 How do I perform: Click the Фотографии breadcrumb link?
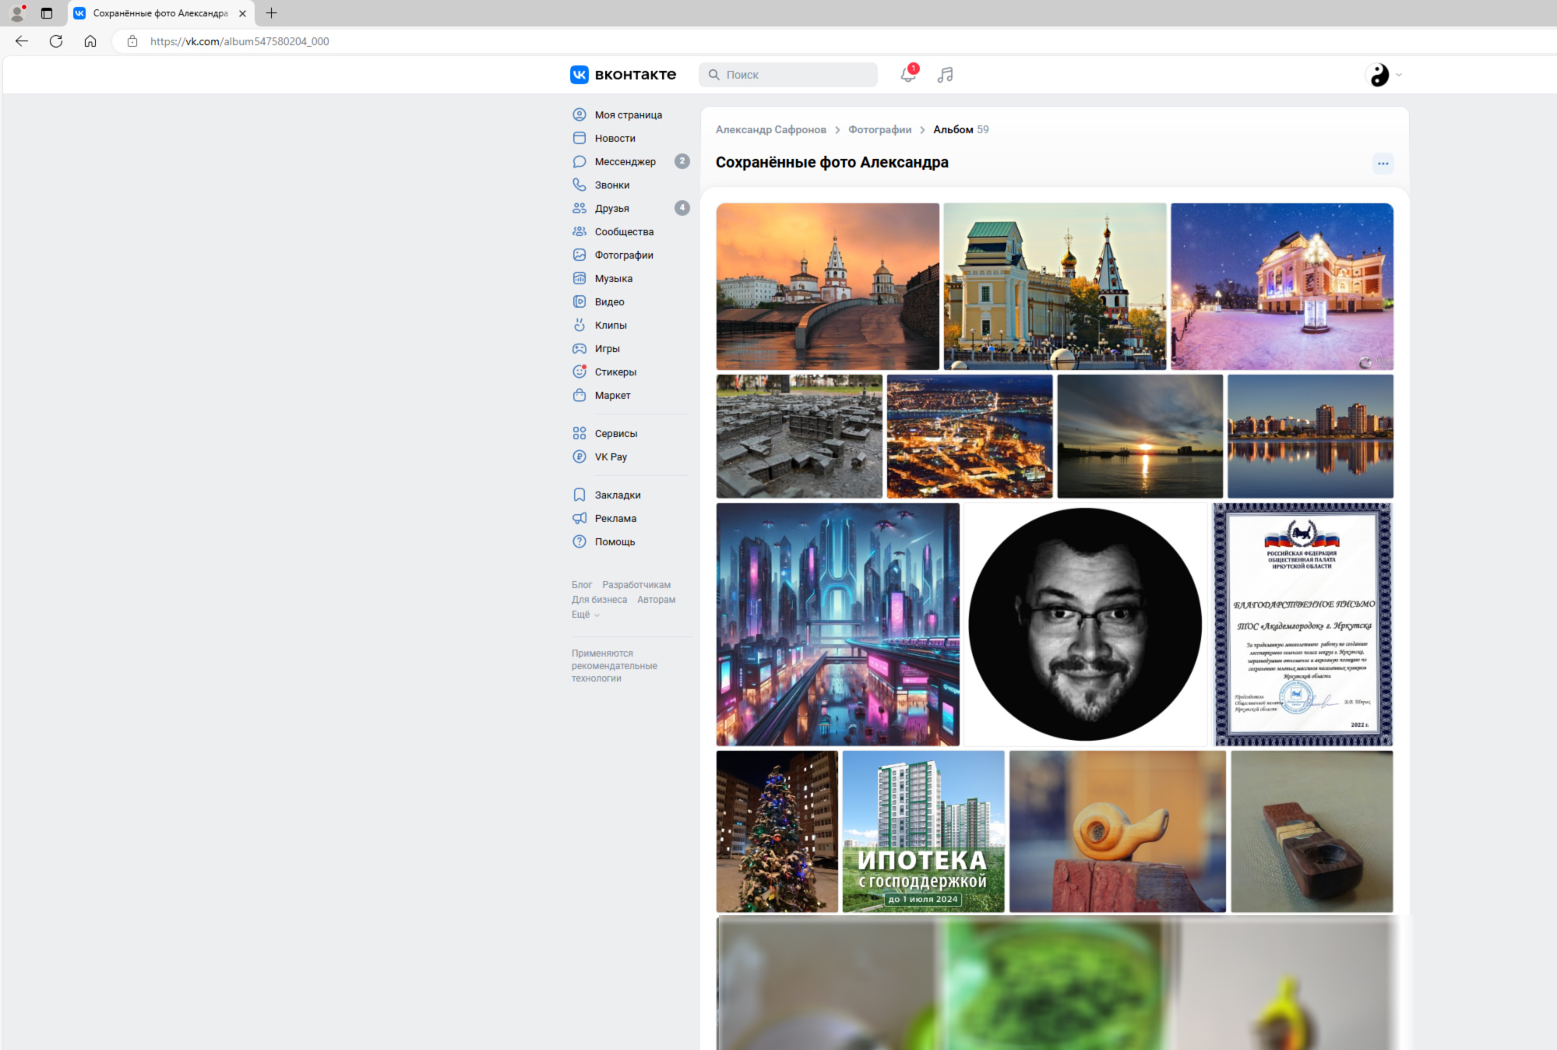879,129
